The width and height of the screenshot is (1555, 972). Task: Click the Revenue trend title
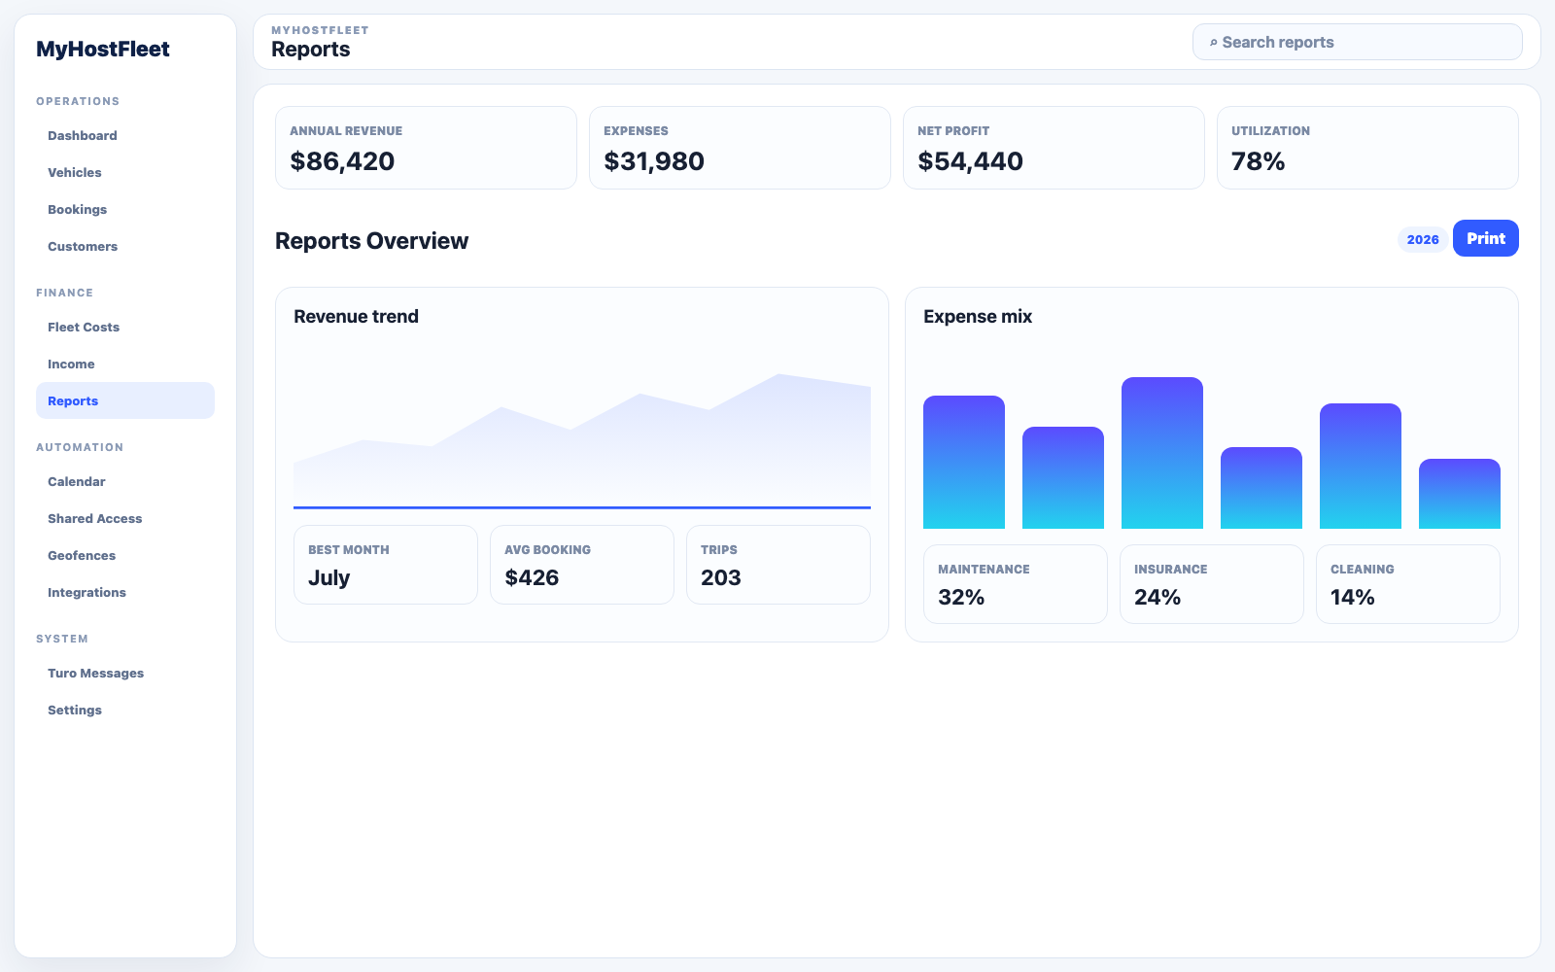pos(356,317)
